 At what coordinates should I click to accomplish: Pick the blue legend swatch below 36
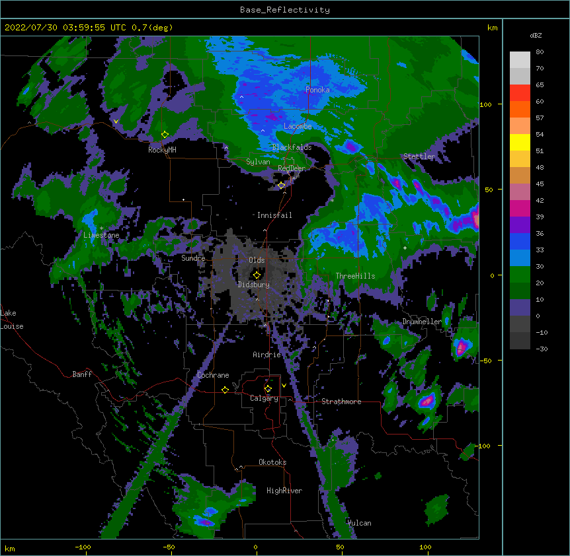click(520, 241)
